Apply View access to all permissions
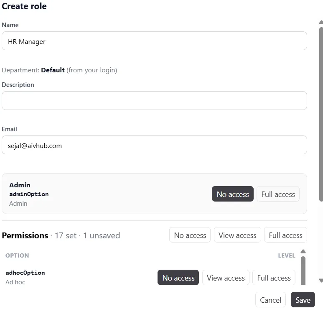The height and width of the screenshot is (309, 323). [237, 235]
